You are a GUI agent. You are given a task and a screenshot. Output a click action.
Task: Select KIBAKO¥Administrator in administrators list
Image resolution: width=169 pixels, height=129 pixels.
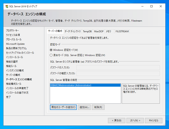coord(85,85)
